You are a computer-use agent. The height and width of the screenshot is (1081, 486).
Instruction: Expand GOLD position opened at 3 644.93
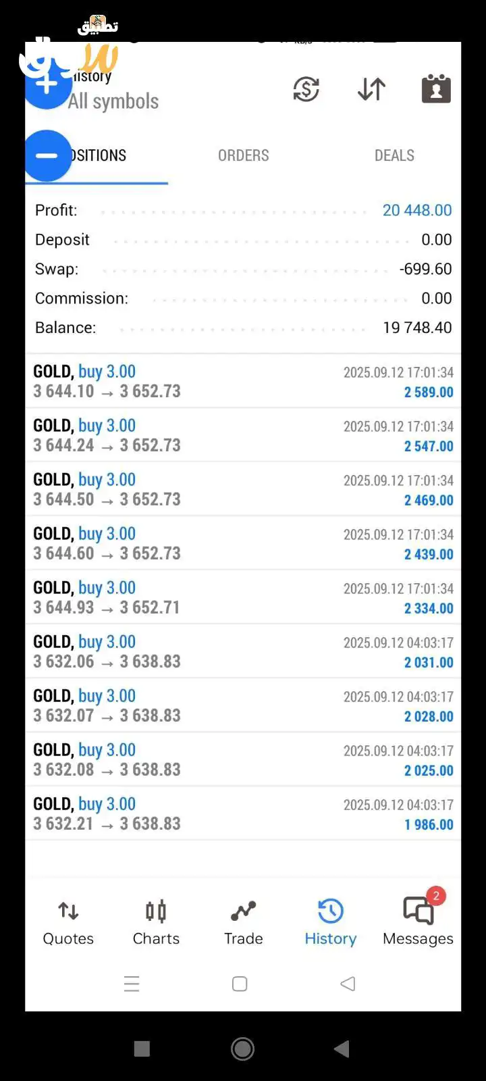[243, 597]
